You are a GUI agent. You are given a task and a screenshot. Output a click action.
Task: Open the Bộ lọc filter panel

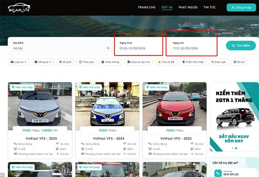pyautogui.click(x=239, y=62)
